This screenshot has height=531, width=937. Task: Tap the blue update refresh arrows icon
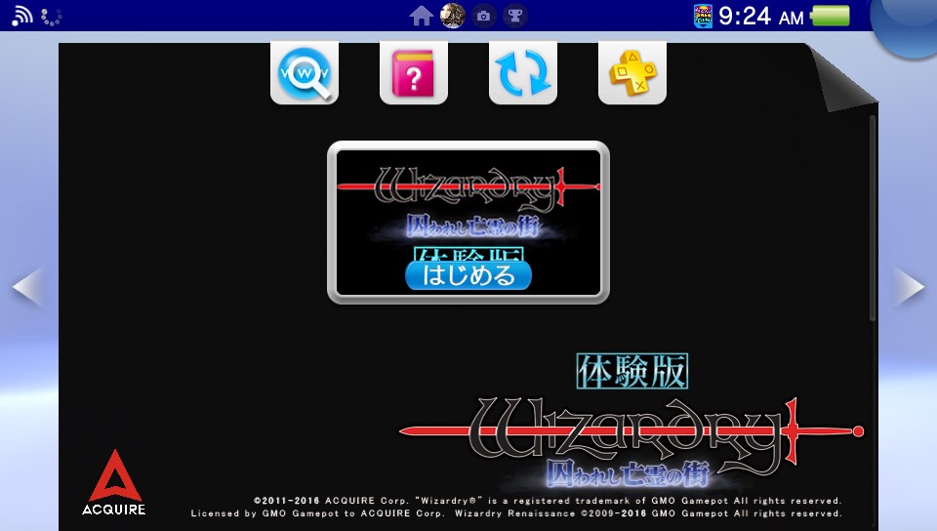[x=523, y=73]
